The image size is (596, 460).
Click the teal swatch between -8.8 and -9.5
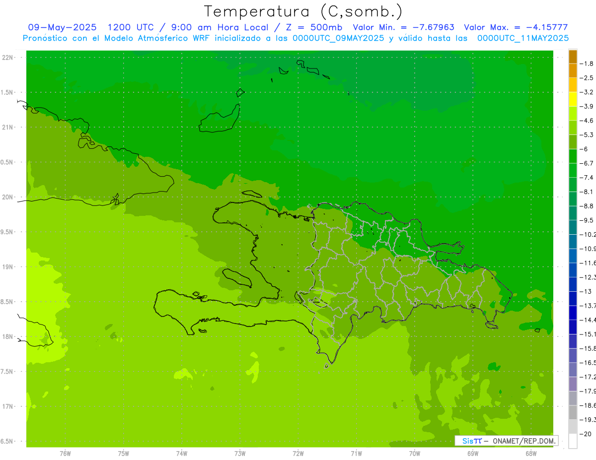coord(573,212)
